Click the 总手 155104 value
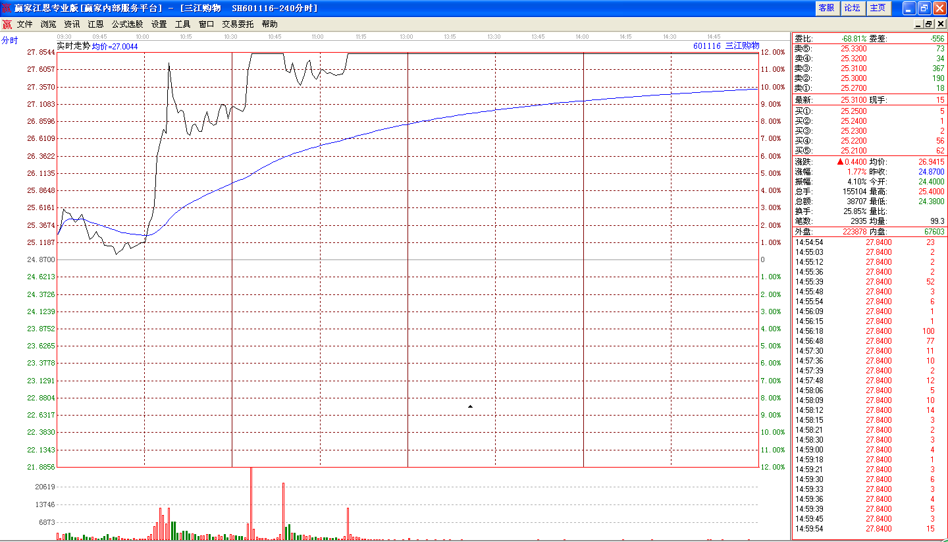The width and height of the screenshot is (948, 542). click(855, 192)
